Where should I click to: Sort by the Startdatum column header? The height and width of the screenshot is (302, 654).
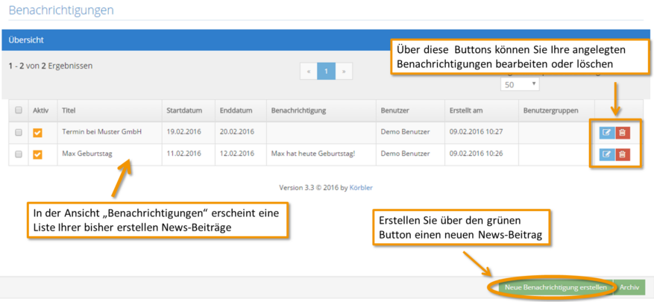coord(184,111)
